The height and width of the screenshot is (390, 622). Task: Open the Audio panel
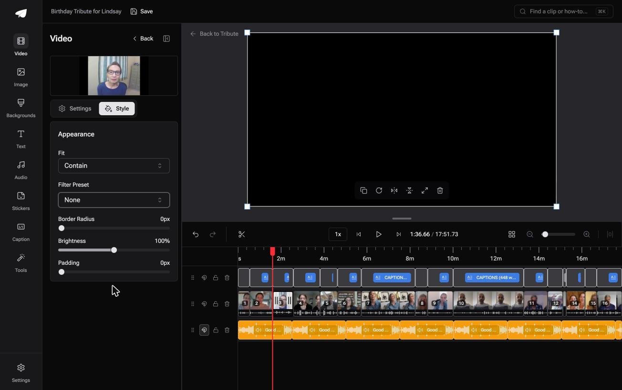click(x=21, y=170)
